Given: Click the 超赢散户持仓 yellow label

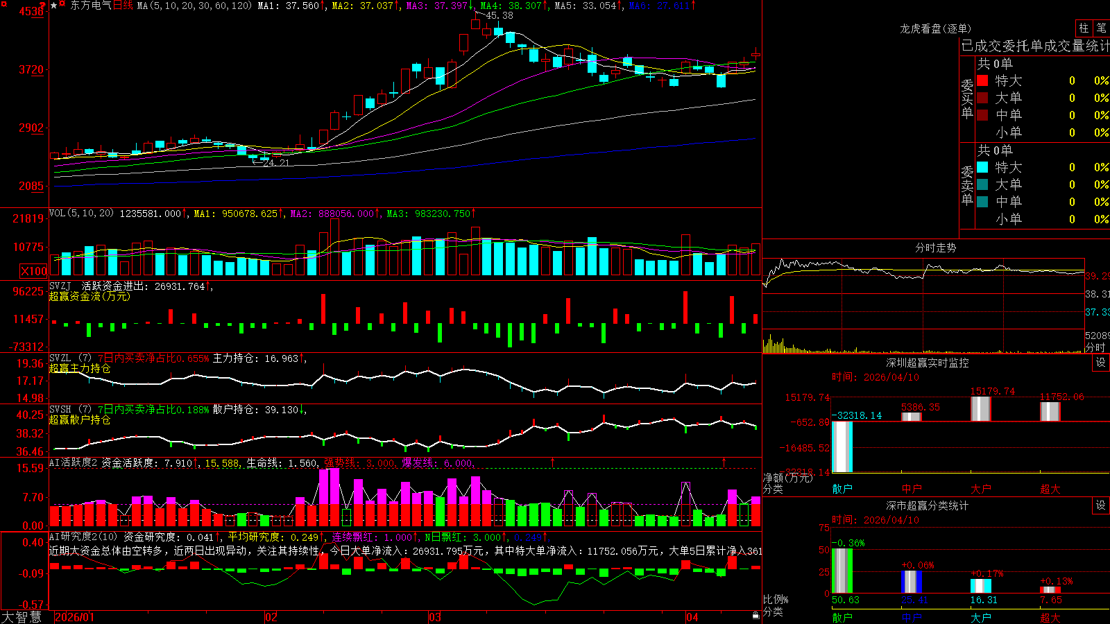Looking at the screenshot, I should (x=80, y=419).
